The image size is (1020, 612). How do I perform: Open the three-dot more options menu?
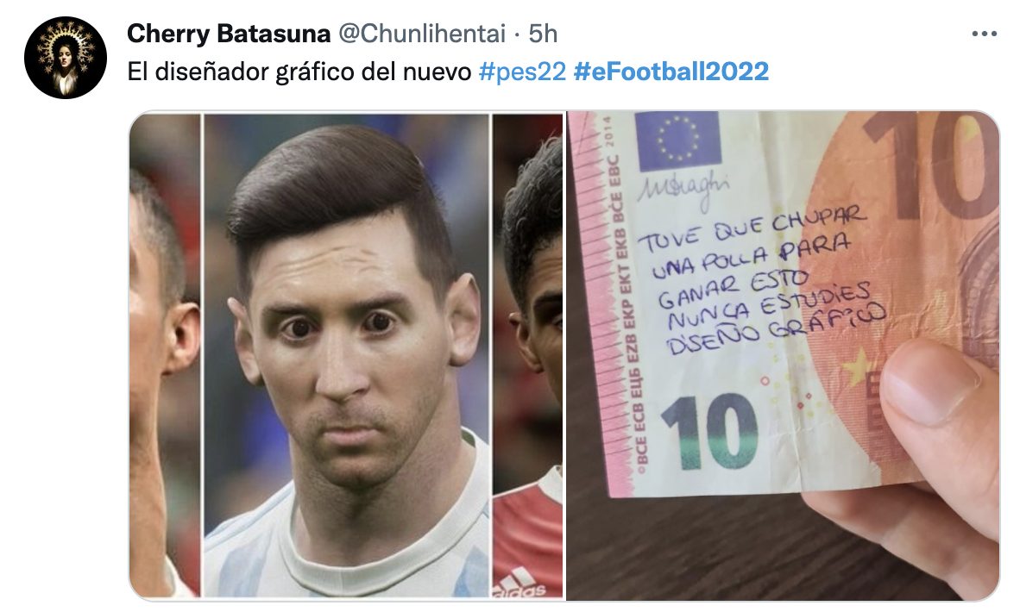[985, 34]
